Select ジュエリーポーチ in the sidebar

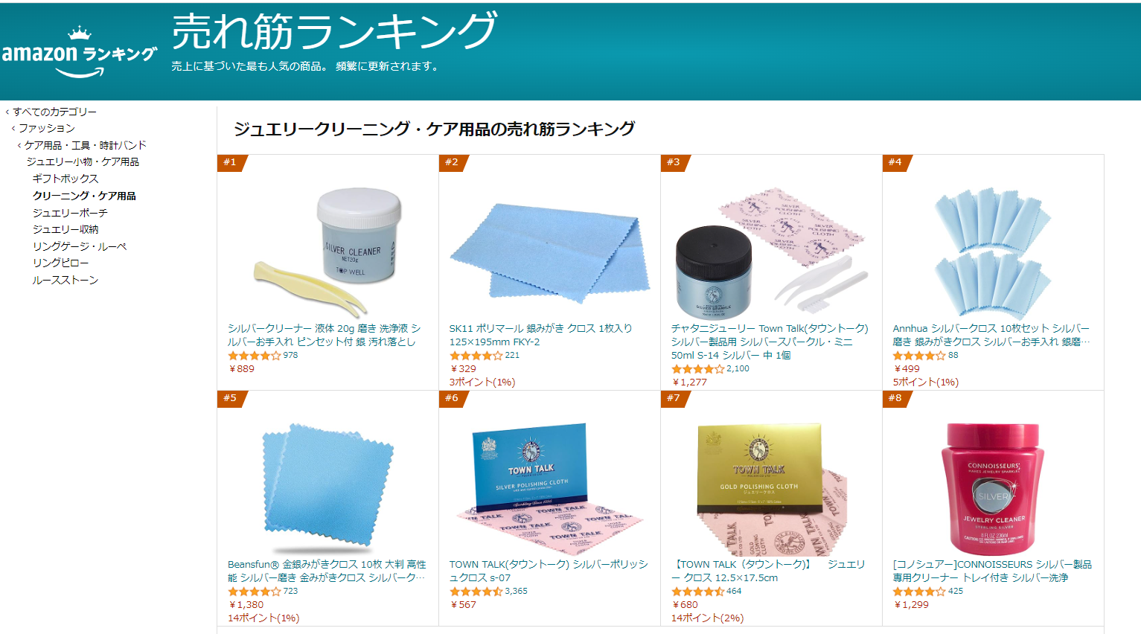70,213
